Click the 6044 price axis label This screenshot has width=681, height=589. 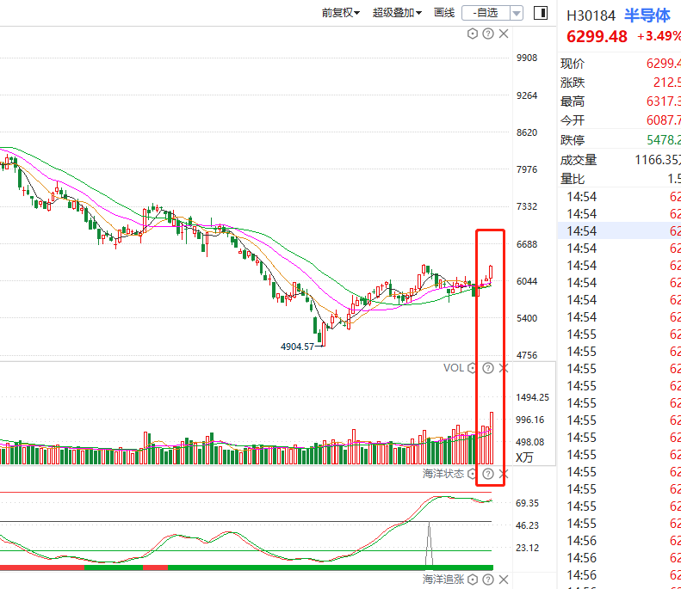point(527,281)
